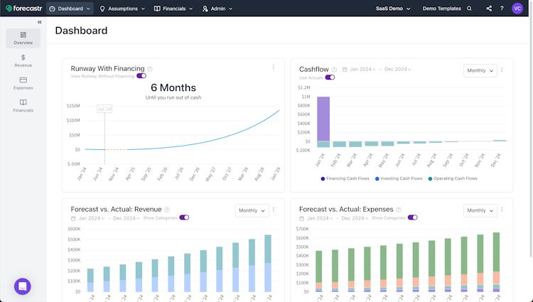
Task: Toggle Financing Cash Flows legend item
Action: (x=345, y=178)
